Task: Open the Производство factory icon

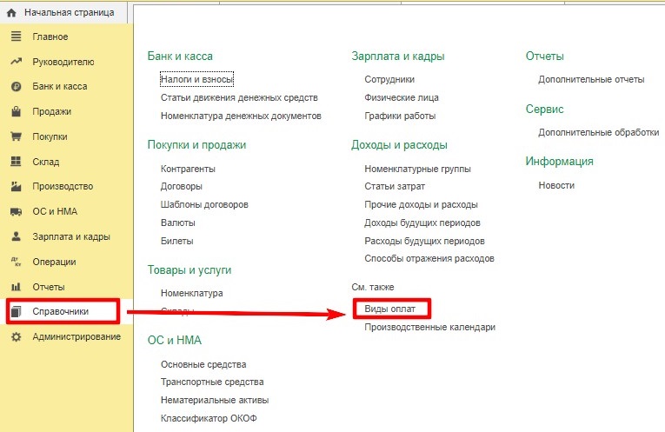Action: [16, 186]
